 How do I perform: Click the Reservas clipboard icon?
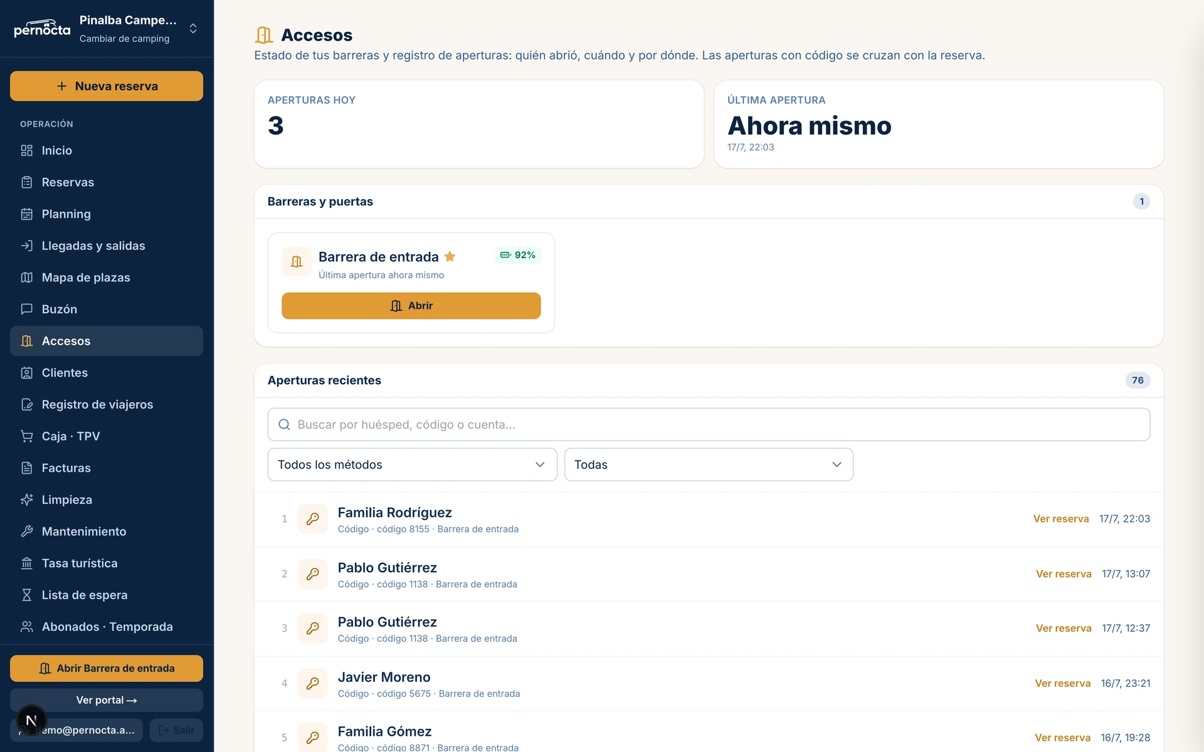[x=26, y=182]
